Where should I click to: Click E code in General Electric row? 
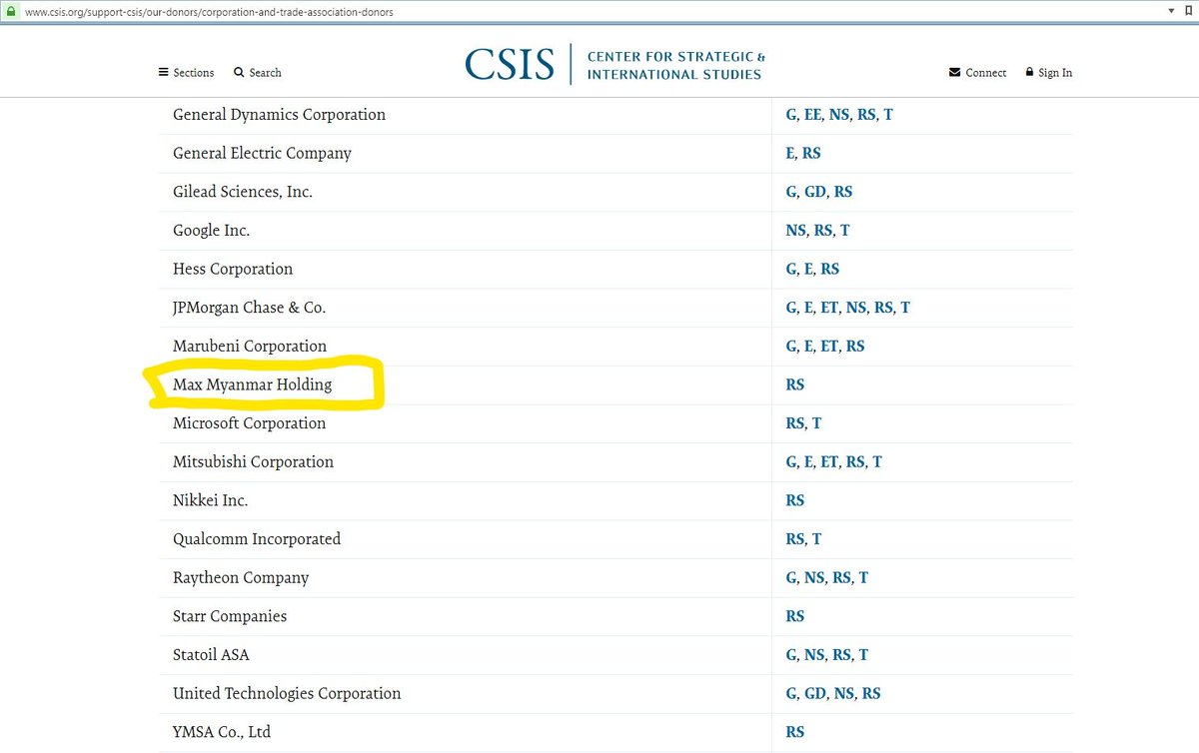coord(790,154)
